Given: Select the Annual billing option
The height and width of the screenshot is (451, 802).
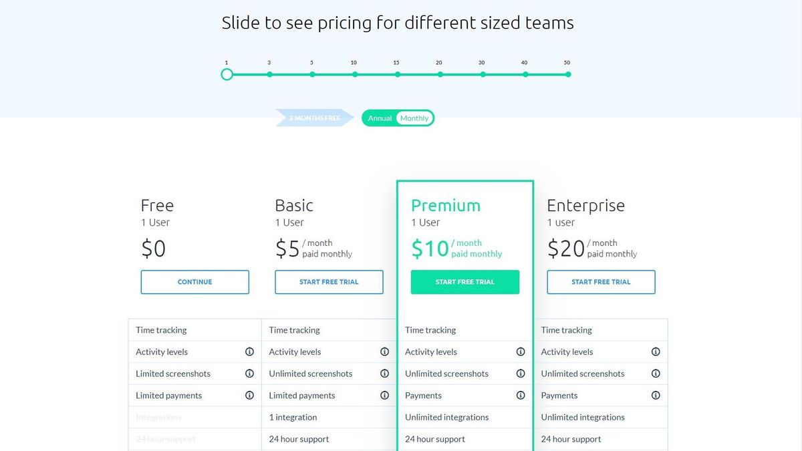Looking at the screenshot, I should (380, 118).
